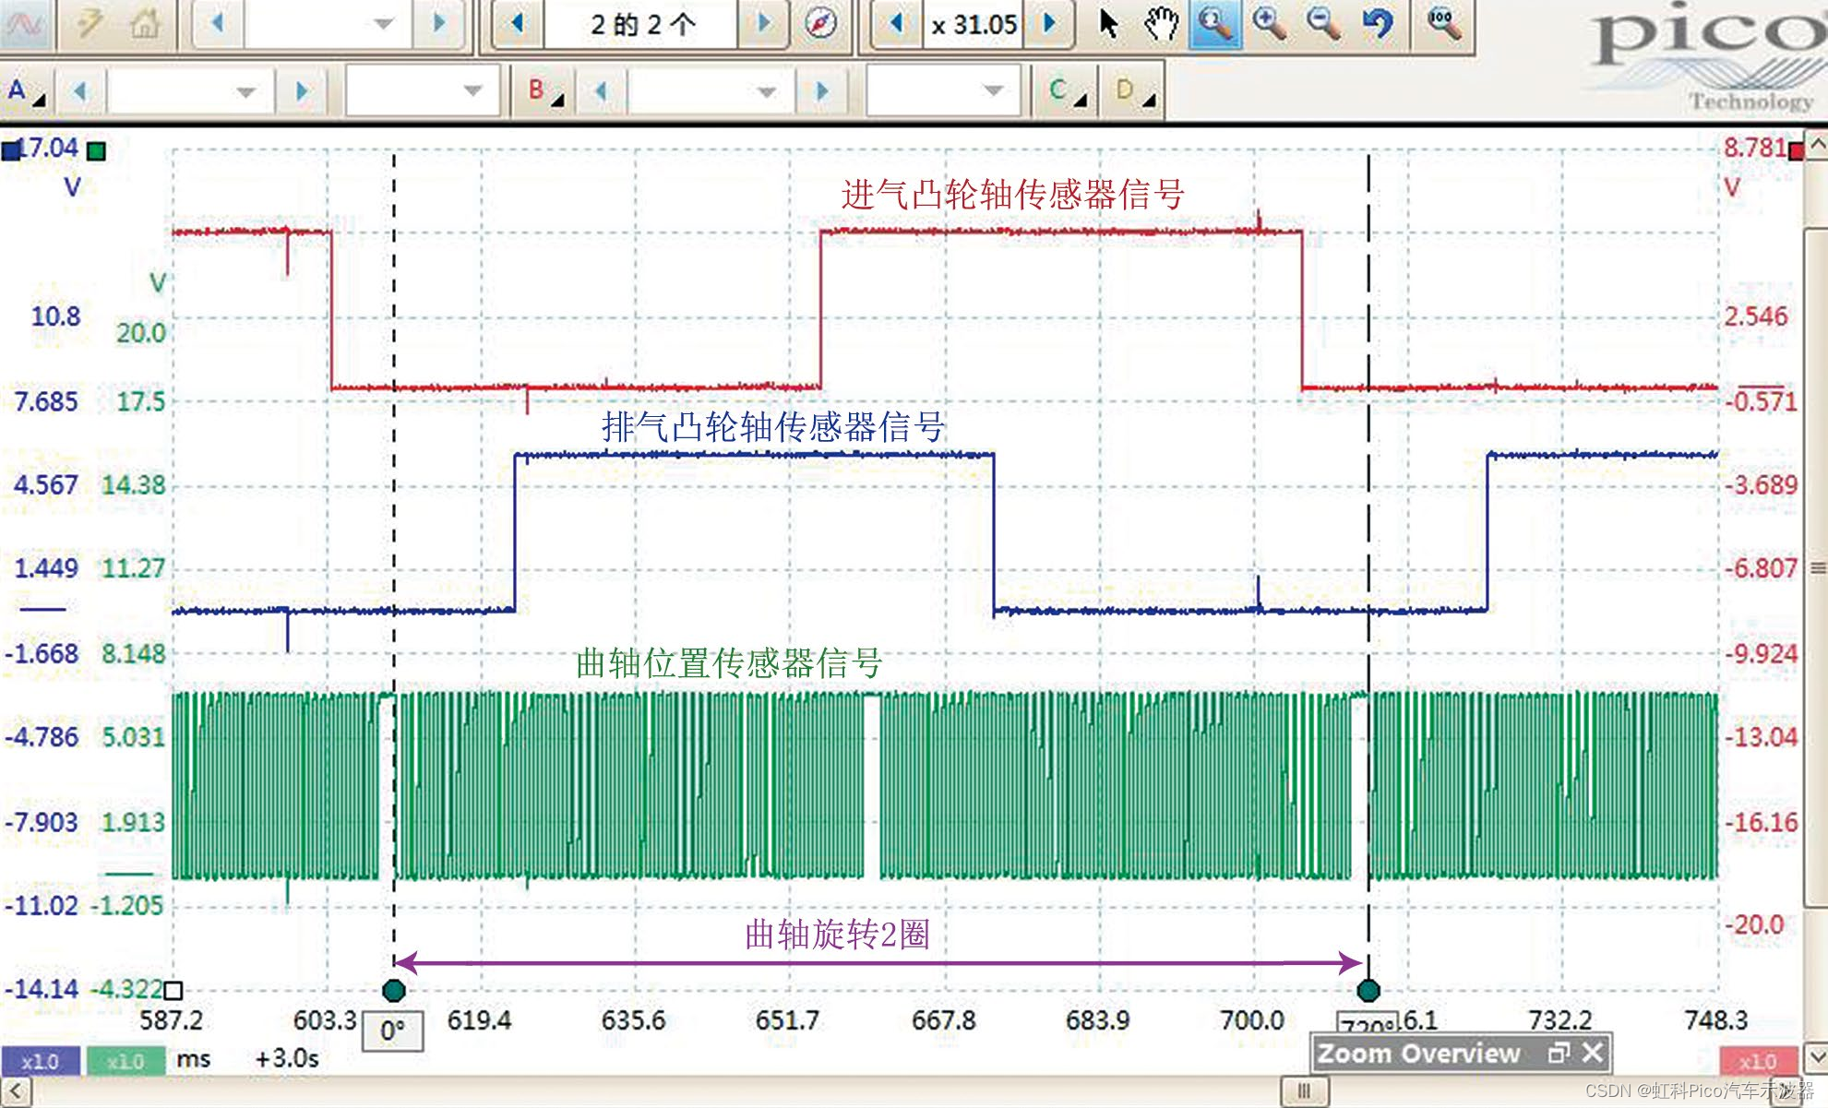This screenshot has width=1828, height=1108.
Task: Open the top-left toolbar dropdown
Action: tap(329, 24)
